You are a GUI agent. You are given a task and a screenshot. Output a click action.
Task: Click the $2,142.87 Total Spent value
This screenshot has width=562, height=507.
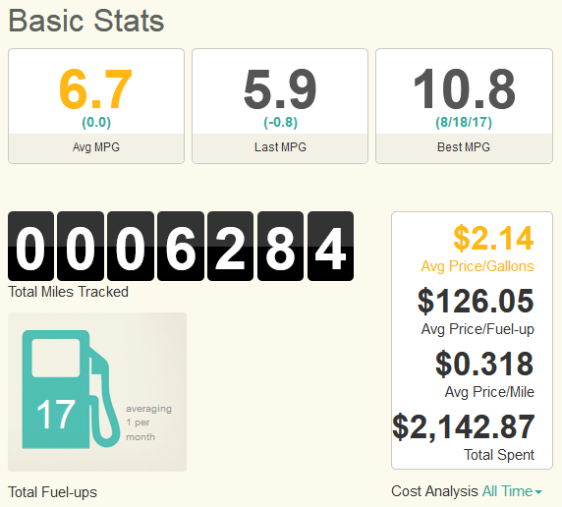click(464, 426)
